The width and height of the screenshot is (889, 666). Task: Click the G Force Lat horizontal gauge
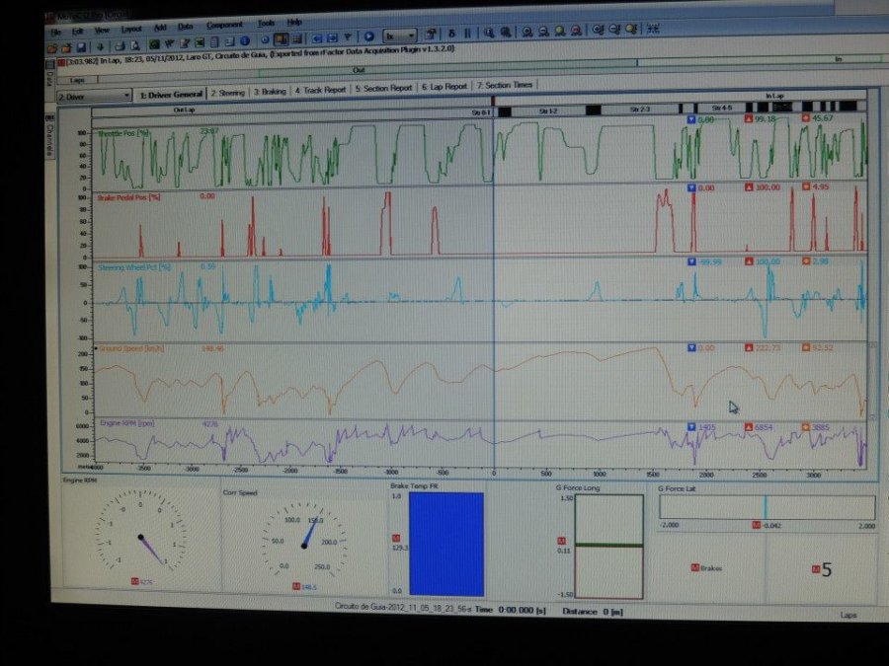pyautogui.click(x=767, y=507)
